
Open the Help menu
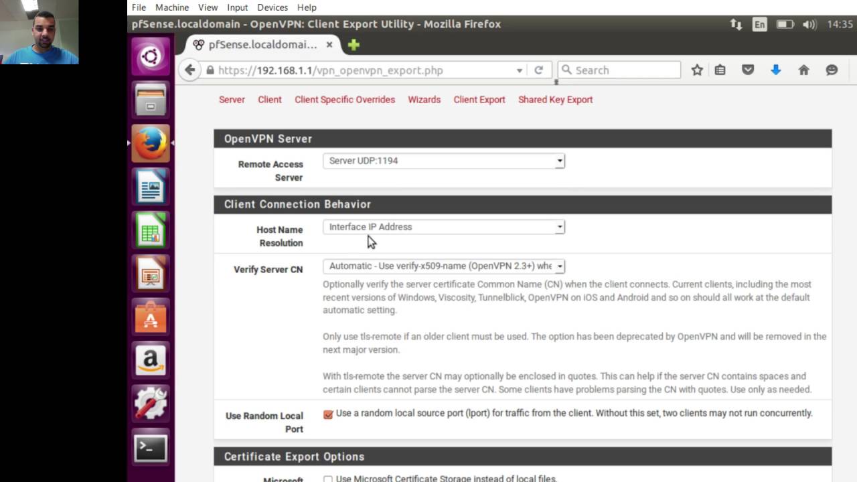[x=307, y=7]
